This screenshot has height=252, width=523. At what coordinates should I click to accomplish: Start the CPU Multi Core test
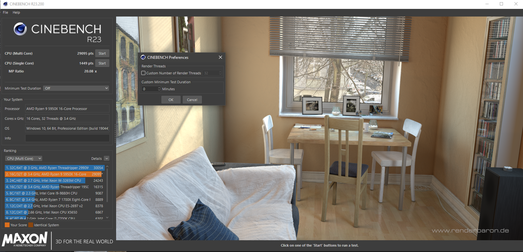point(102,53)
